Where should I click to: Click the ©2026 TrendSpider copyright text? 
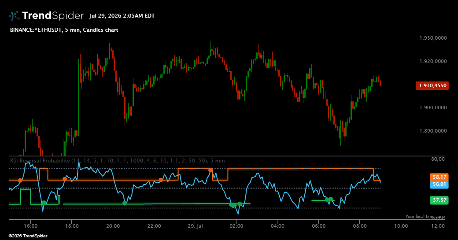tap(28, 236)
